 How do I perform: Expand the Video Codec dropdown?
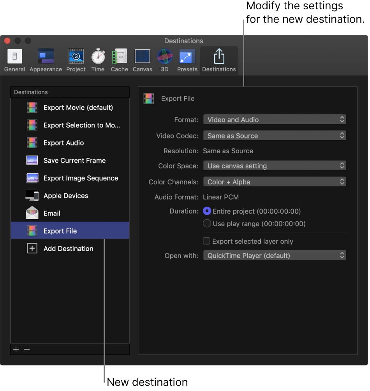tap(275, 136)
